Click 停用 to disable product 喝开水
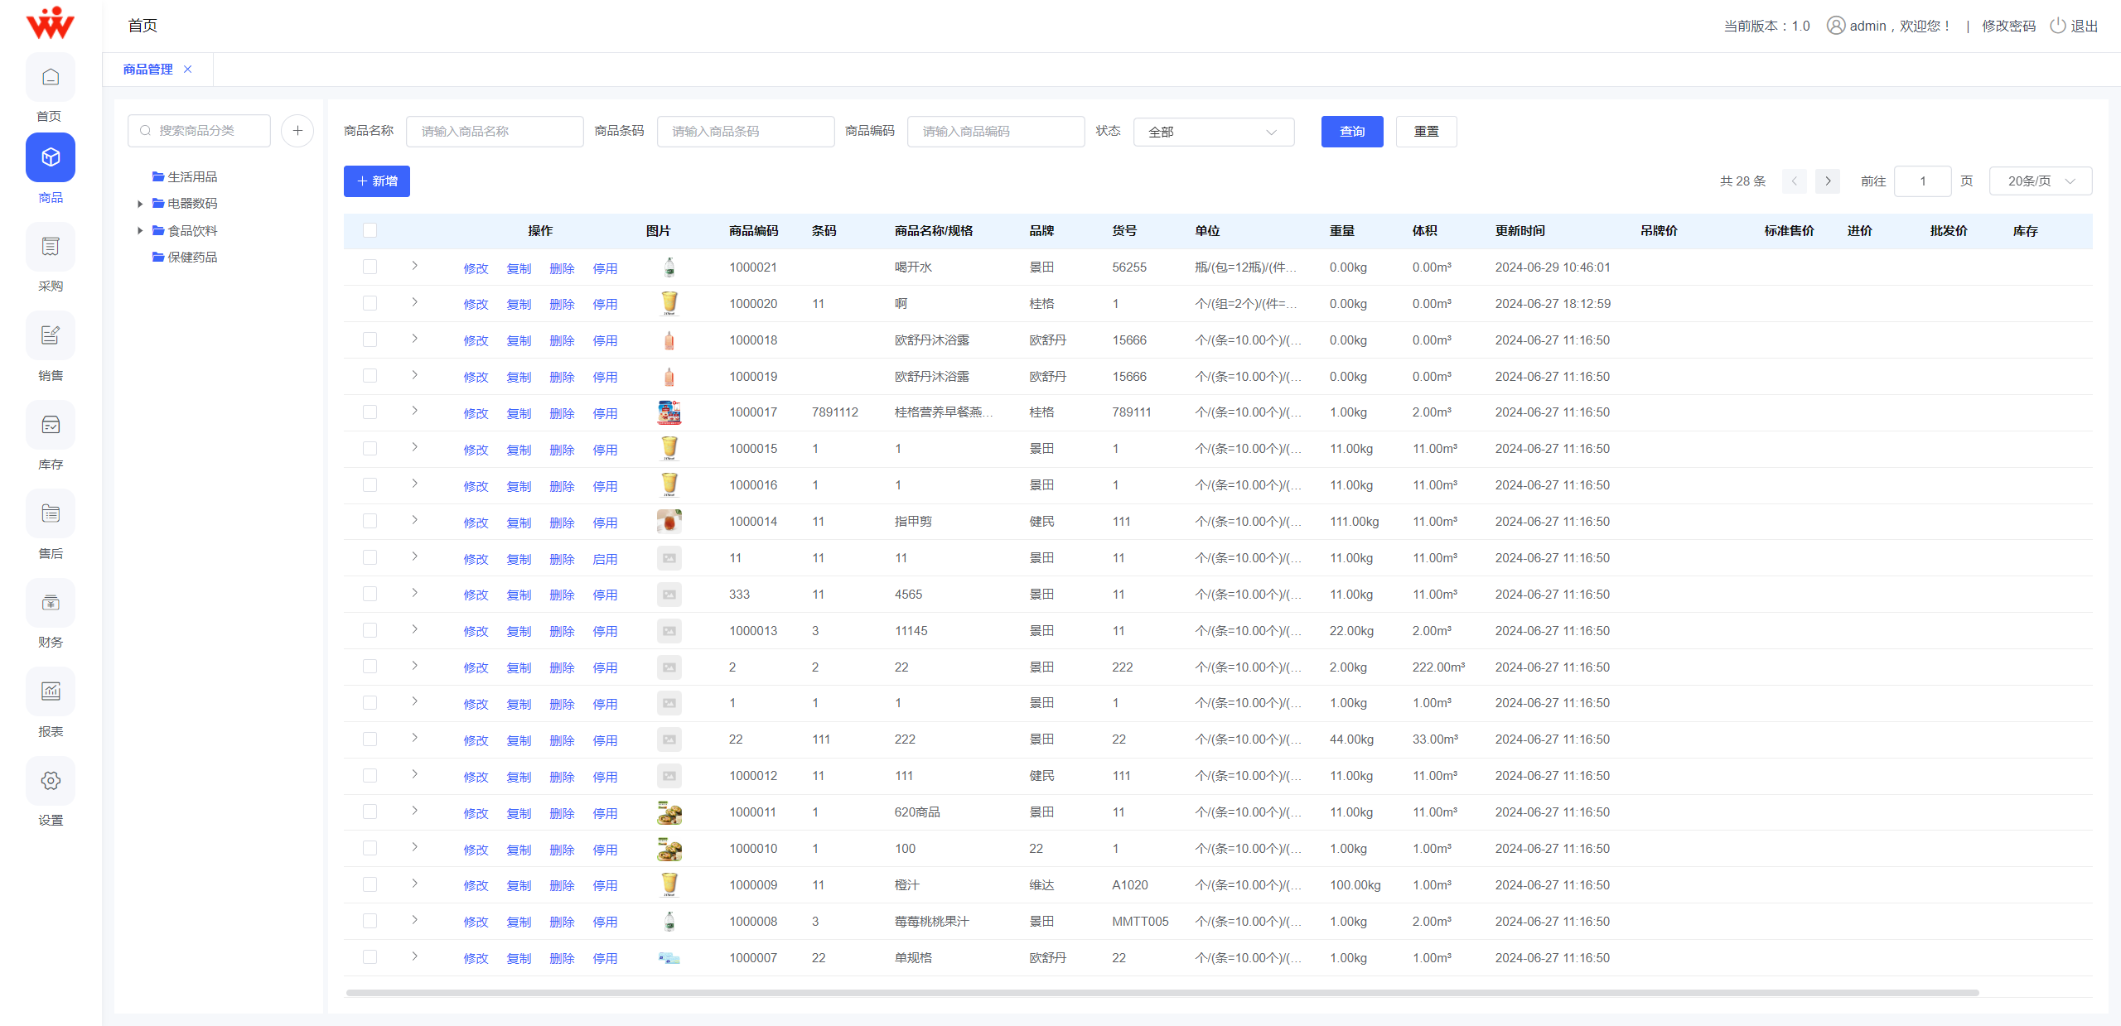Image resolution: width=2121 pixels, height=1026 pixels. click(606, 267)
